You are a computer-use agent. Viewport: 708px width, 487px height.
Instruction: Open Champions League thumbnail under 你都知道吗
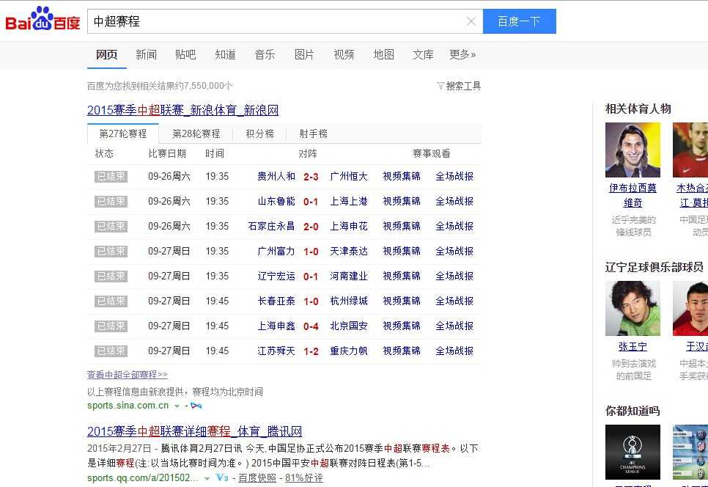(x=633, y=452)
